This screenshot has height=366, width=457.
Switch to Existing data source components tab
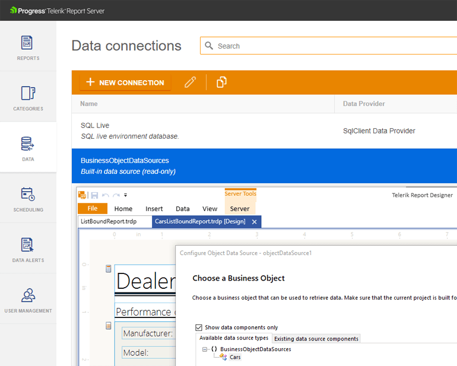coord(316,339)
